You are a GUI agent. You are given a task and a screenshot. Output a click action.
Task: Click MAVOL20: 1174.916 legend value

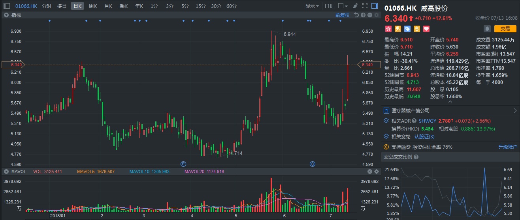click(x=204, y=172)
